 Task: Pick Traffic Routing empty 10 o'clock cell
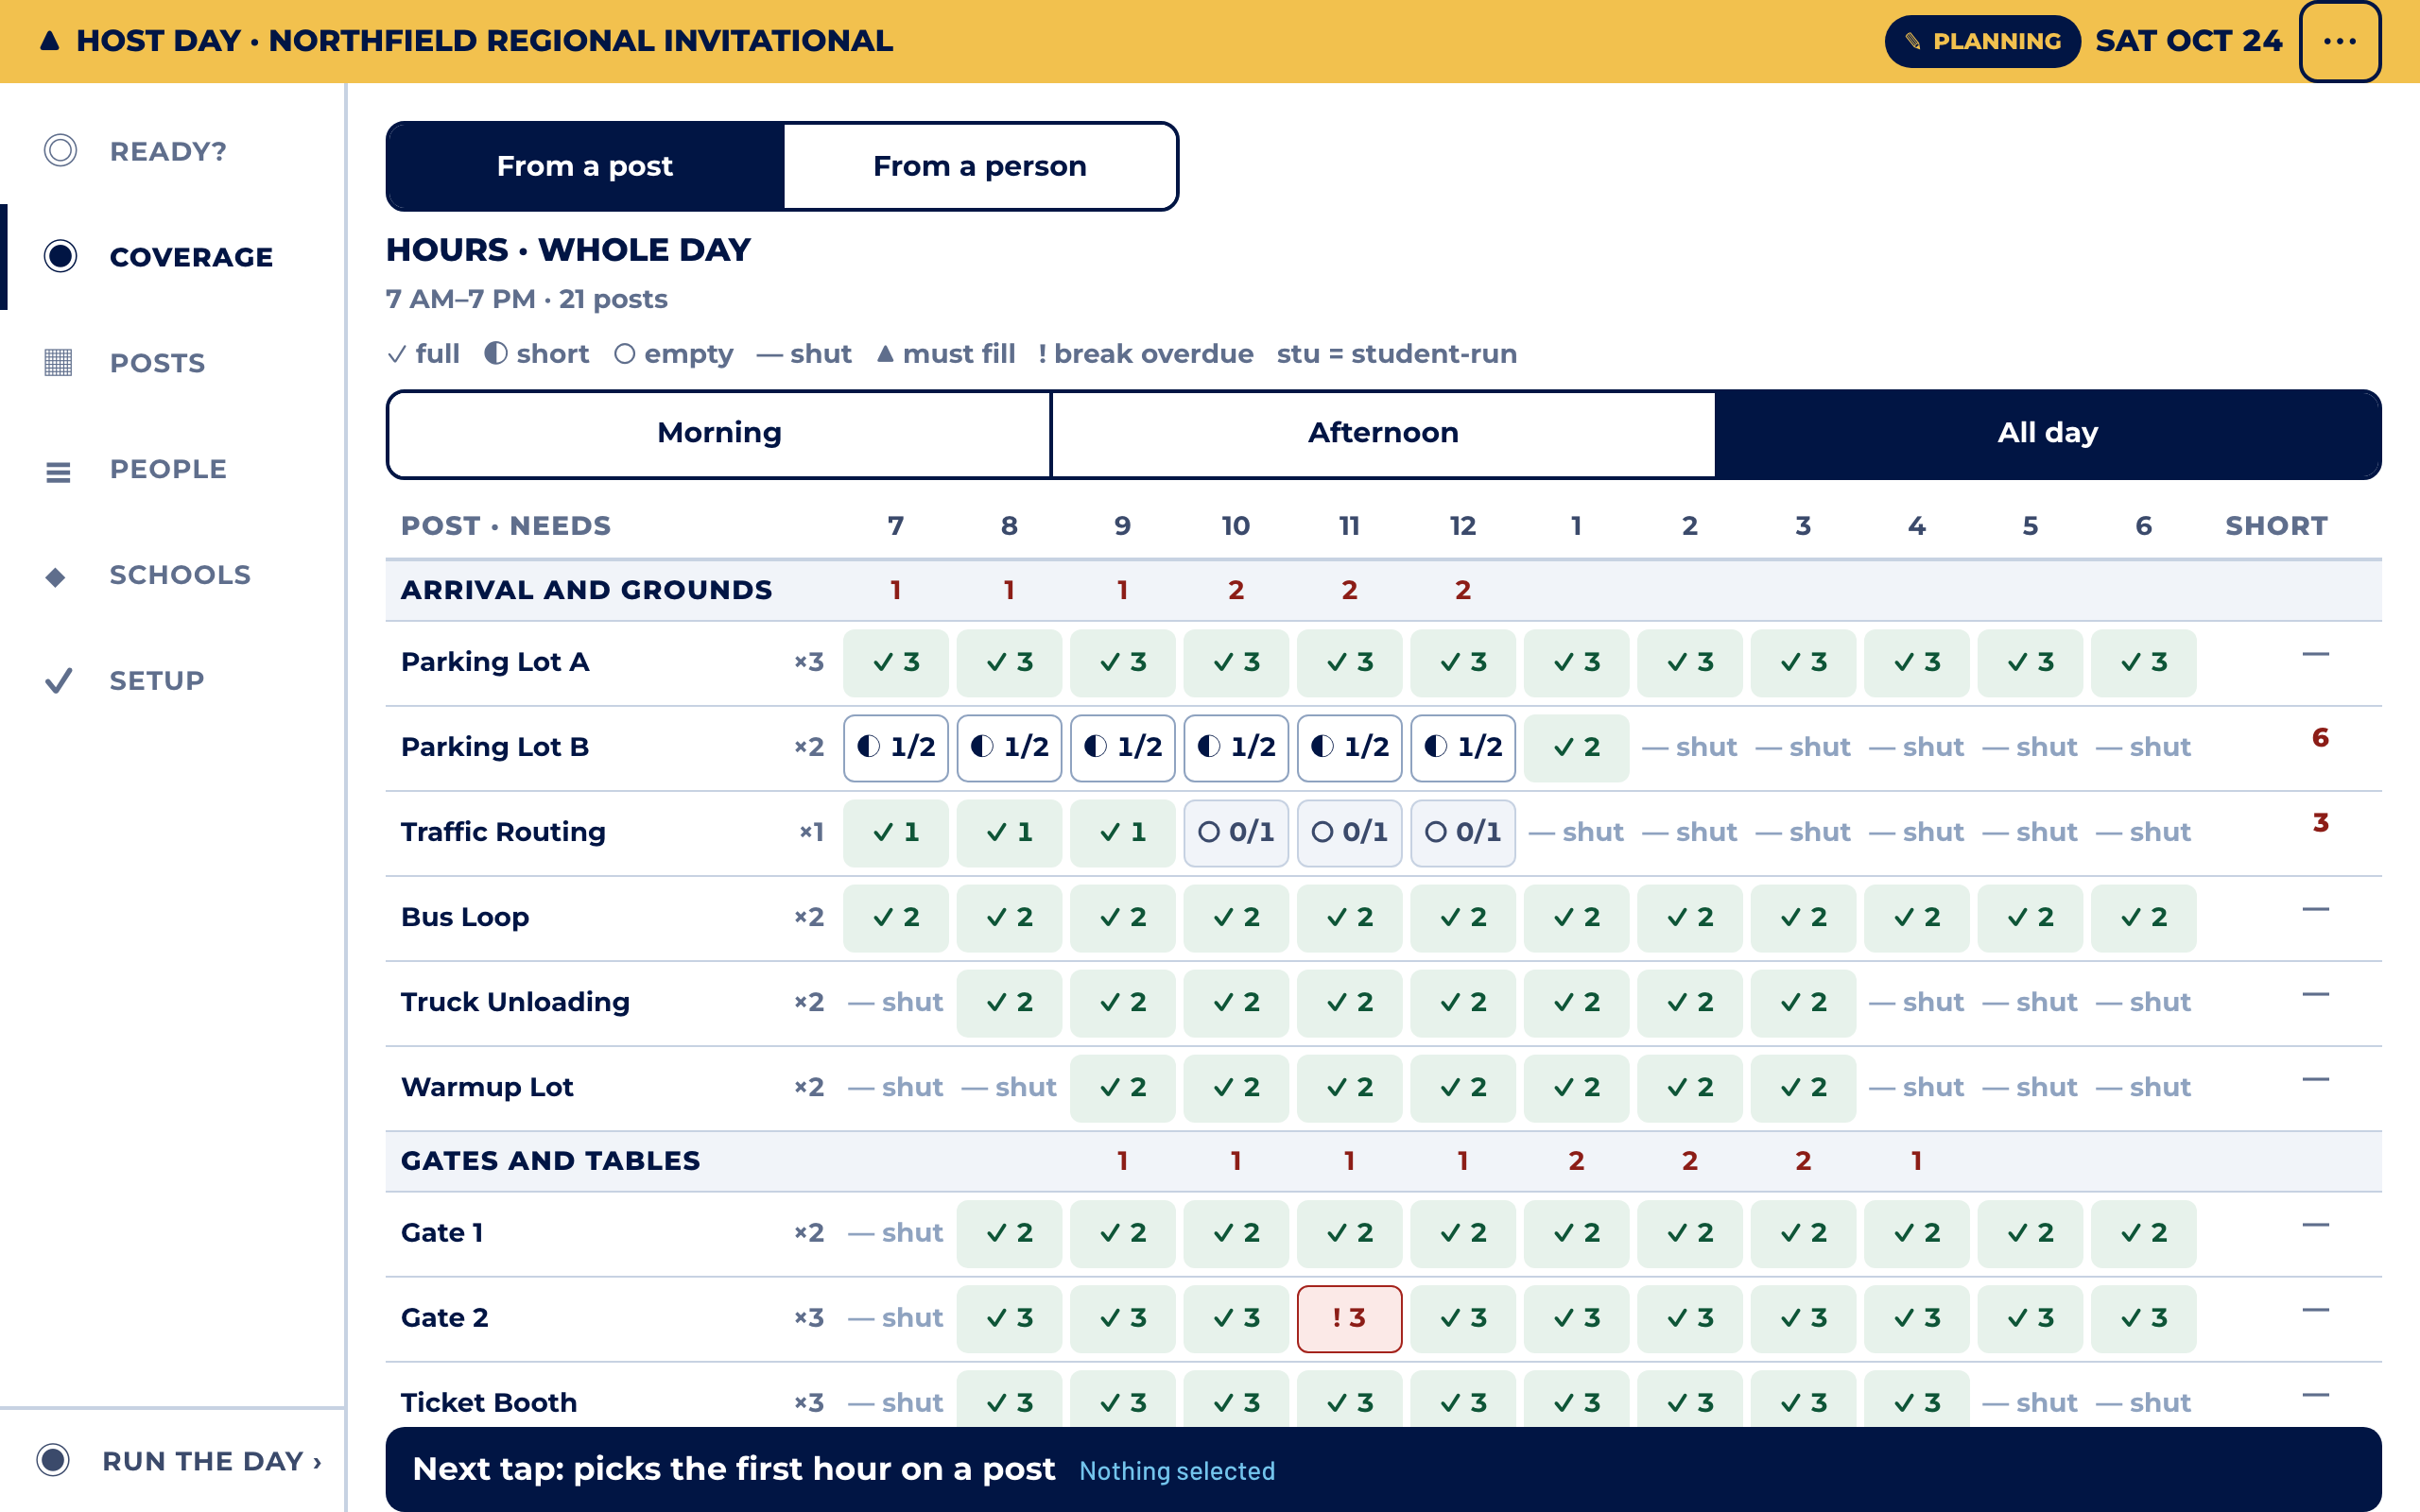click(1236, 832)
